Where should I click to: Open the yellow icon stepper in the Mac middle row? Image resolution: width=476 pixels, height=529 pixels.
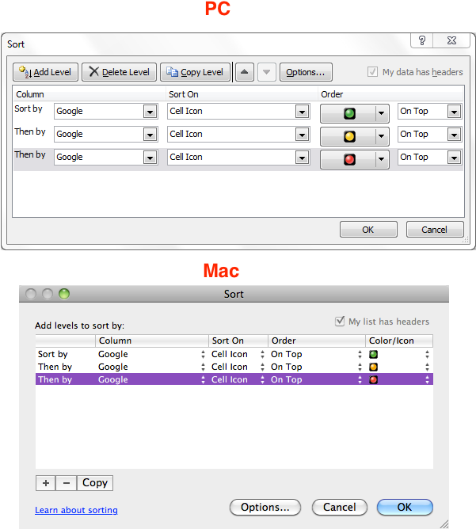[x=428, y=367]
